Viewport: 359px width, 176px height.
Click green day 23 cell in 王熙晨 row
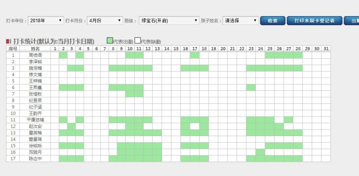click(x=251, y=87)
